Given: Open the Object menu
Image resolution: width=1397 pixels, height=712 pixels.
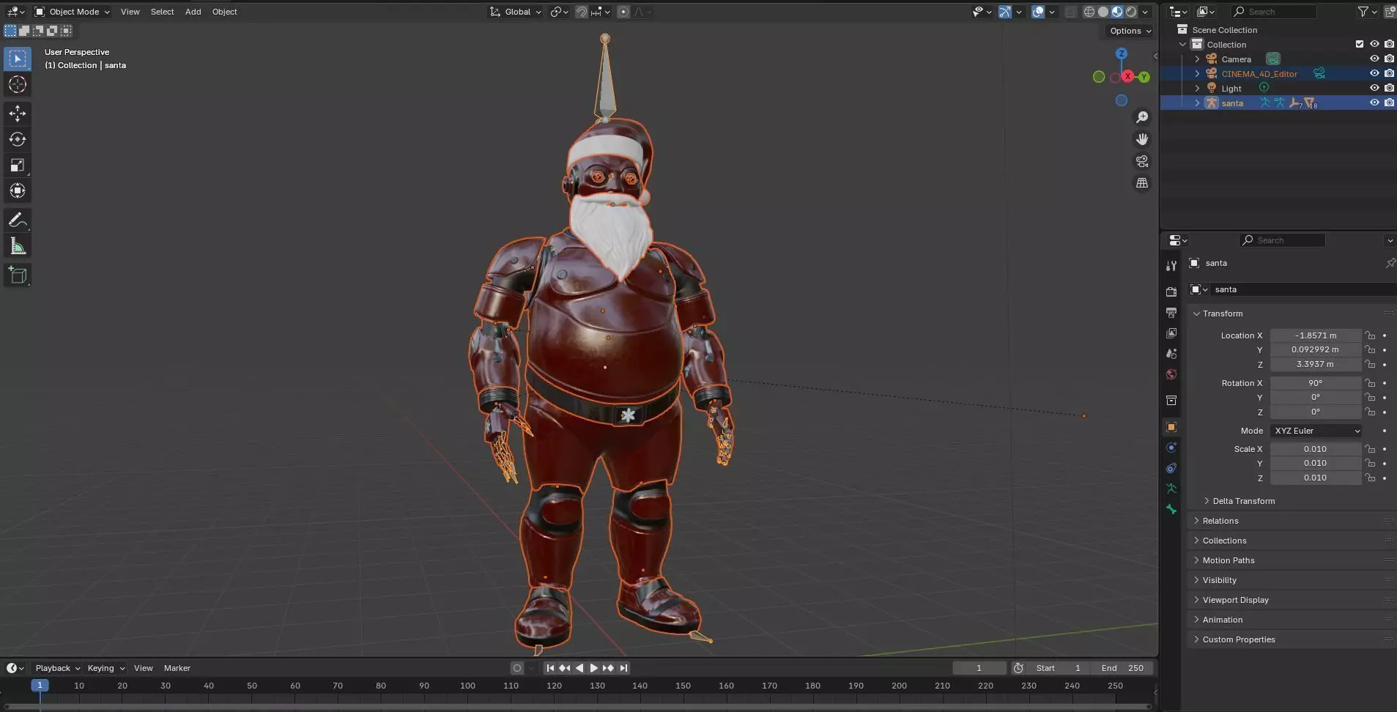Looking at the screenshot, I should coord(224,12).
